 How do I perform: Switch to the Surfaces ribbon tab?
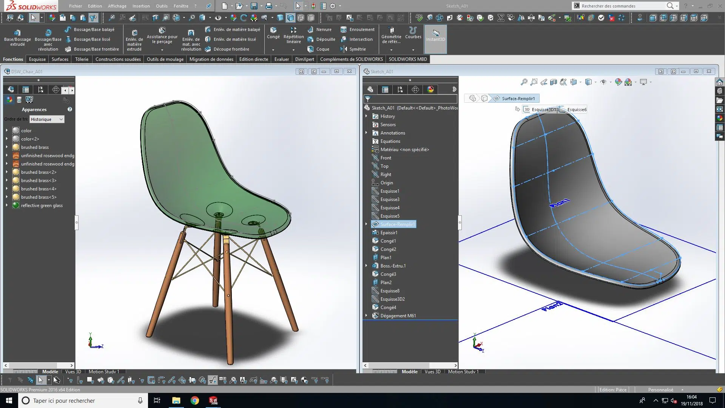pyautogui.click(x=60, y=59)
